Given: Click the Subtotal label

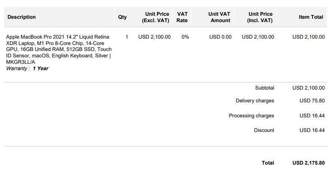Looking at the screenshot, I should (x=264, y=88).
